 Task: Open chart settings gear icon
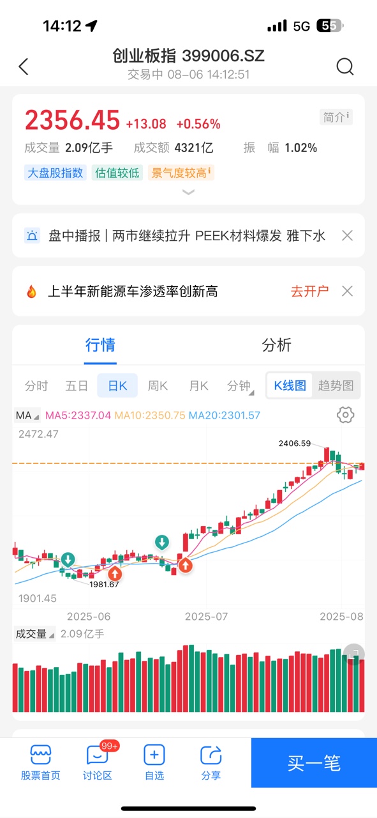(x=345, y=415)
